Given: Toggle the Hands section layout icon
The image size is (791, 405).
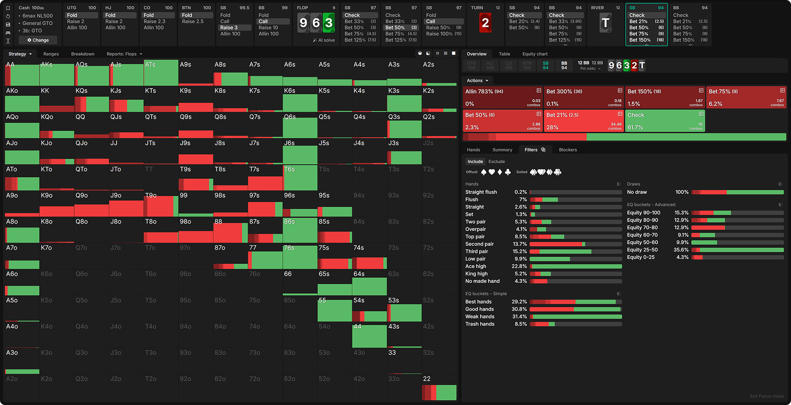Looking at the screenshot, I should coord(618,184).
